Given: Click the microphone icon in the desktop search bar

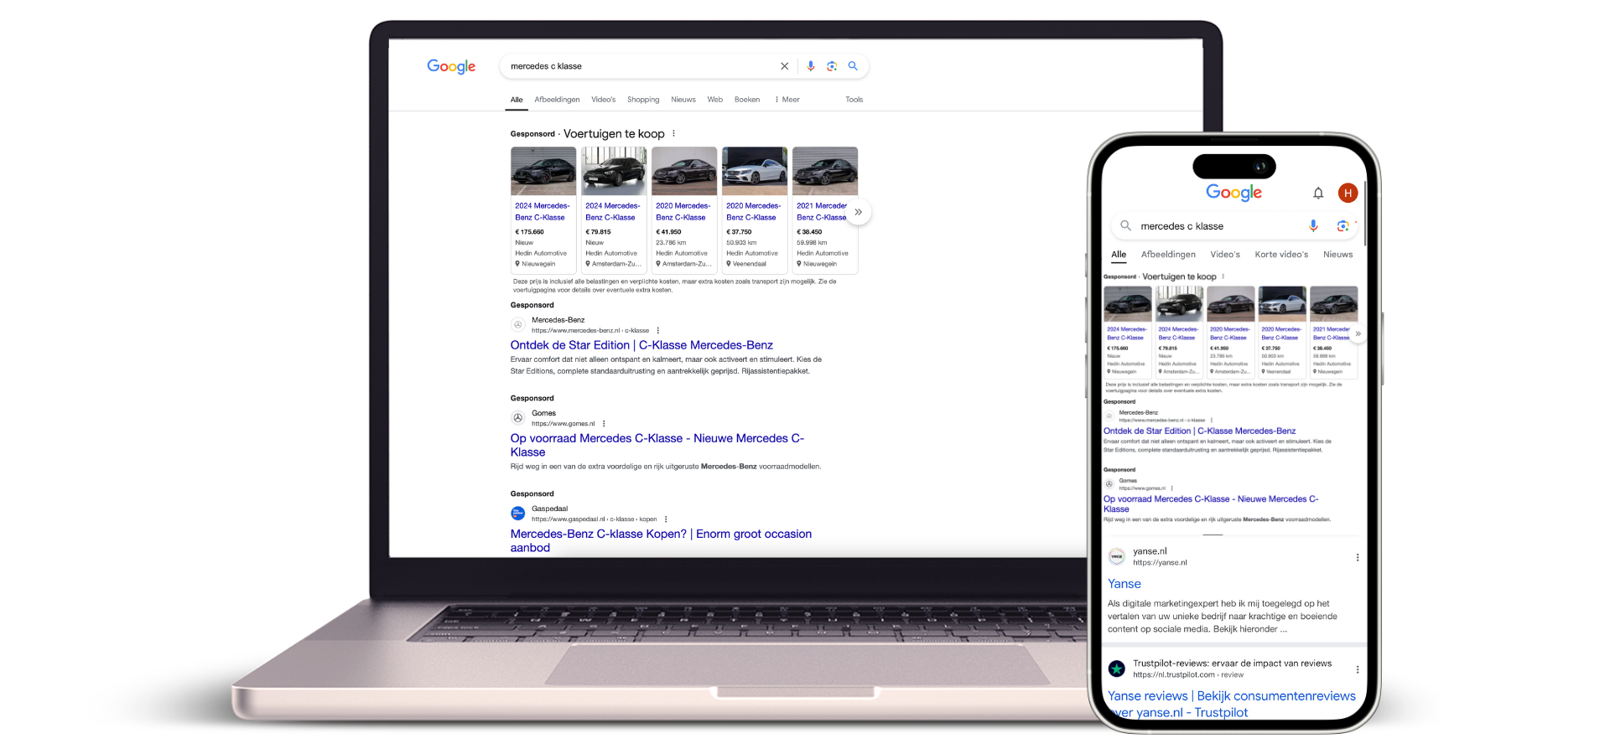Looking at the screenshot, I should point(810,66).
